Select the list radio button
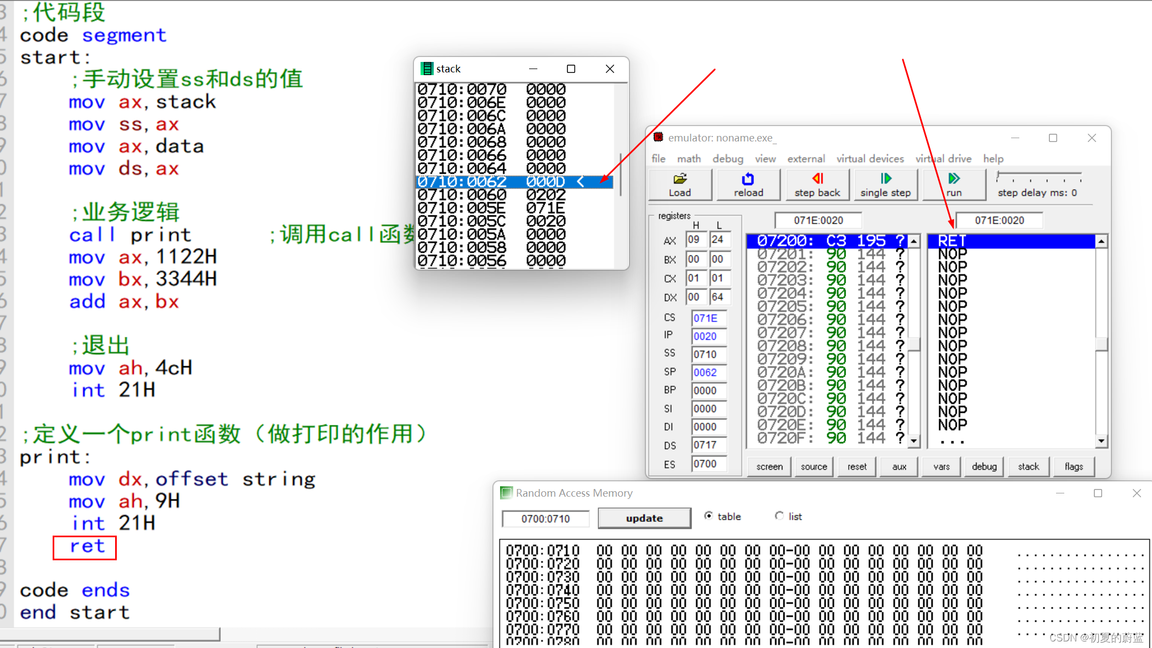Screen dimensions: 1152x648 pyautogui.click(x=779, y=516)
